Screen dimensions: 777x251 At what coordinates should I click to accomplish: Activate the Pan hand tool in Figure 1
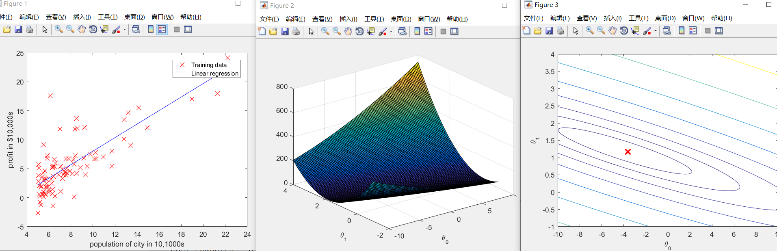pos(82,30)
